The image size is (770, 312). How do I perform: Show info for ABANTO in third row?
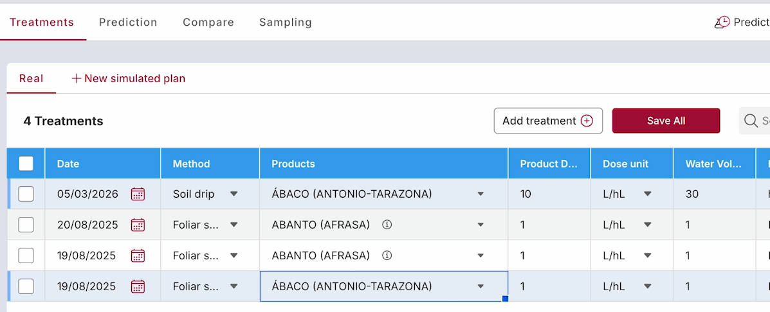click(387, 256)
